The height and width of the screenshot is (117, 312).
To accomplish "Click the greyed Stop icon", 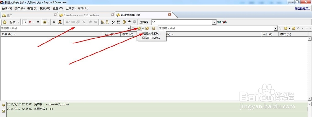I will tap(134, 22).
